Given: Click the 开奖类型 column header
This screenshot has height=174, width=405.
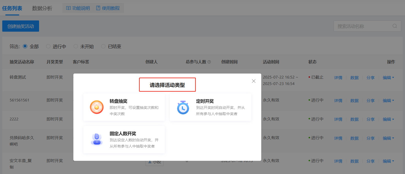Looking at the screenshot, I should [55, 62].
